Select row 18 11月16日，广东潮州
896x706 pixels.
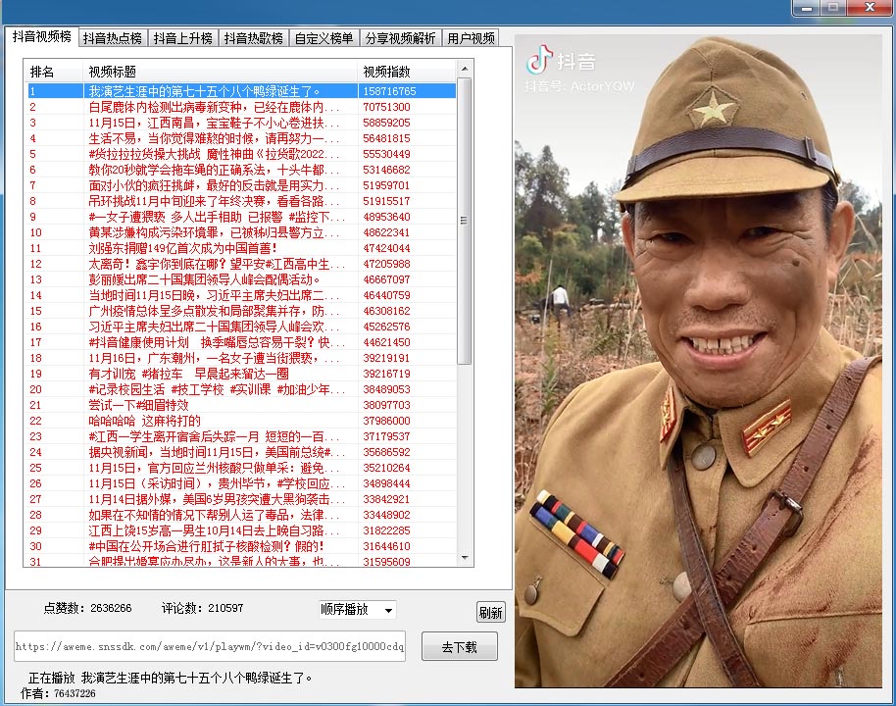pos(242,358)
